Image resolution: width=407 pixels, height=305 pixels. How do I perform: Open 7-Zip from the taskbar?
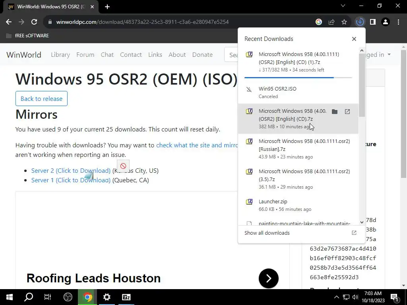(x=126, y=297)
